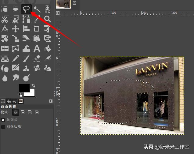Choose the Scale tool
The image size is (194, 154).
click(16, 39)
